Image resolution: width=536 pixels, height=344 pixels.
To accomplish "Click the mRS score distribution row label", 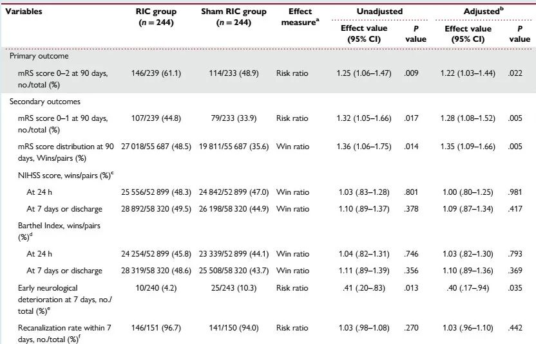I will [x=66, y=152].
